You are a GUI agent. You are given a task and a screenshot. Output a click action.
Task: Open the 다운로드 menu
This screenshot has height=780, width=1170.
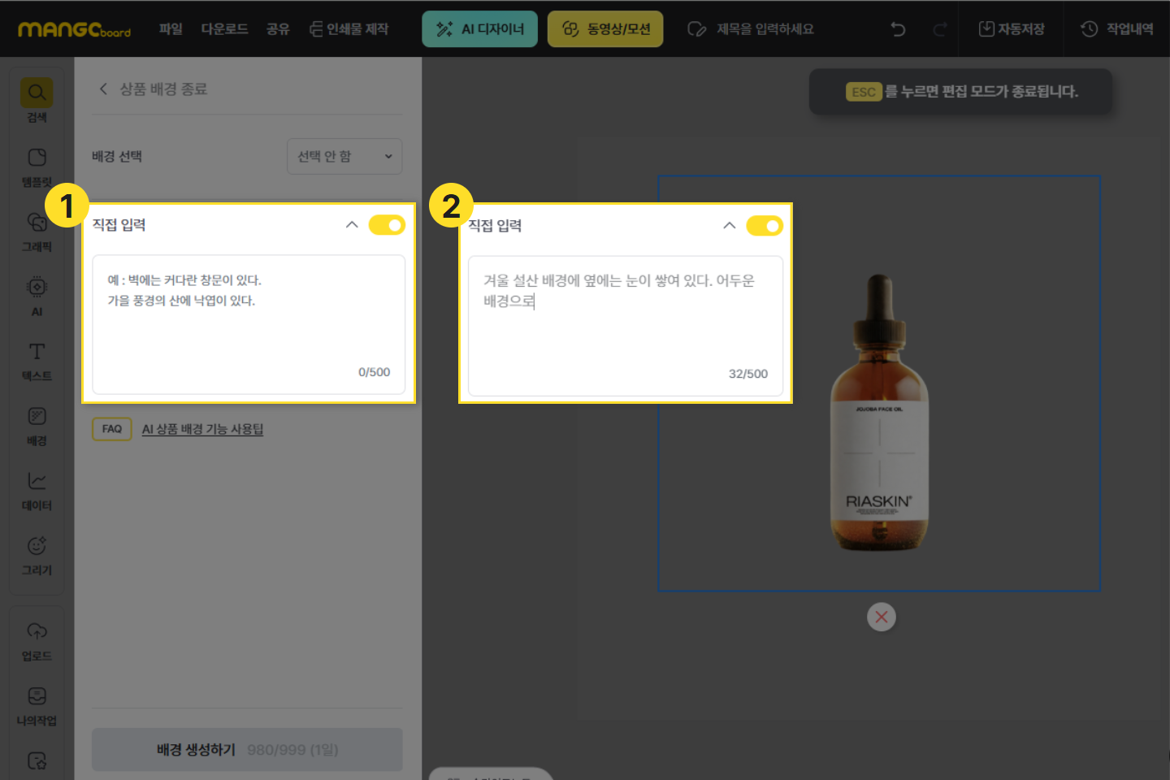coord(224,29)
